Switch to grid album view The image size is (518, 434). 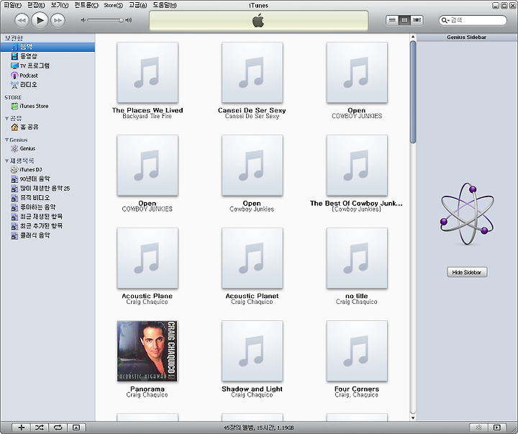coord(404,20)
